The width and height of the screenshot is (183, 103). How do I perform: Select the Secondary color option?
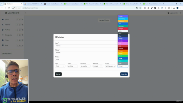coord(123,19)
